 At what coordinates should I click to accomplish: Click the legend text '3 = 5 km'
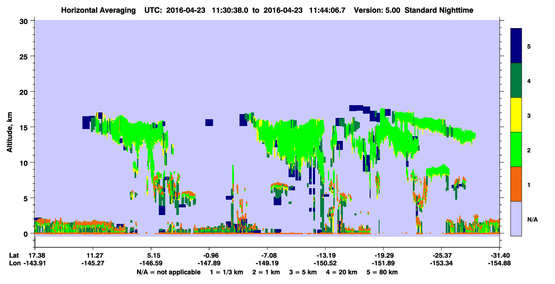pyautogui.click(x=303, y=272)
